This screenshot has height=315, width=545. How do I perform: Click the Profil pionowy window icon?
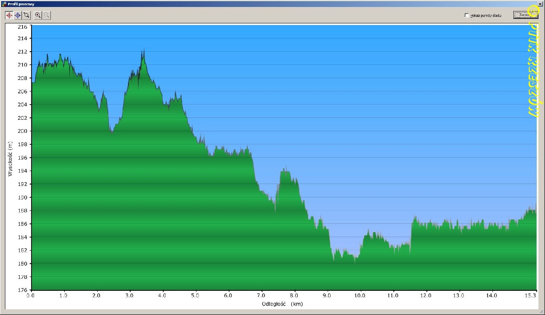tap(4, 4)
